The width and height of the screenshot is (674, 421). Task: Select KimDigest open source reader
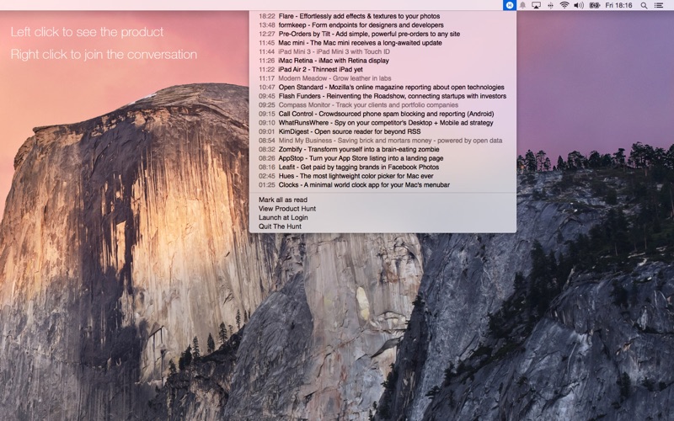click(382, 131)
